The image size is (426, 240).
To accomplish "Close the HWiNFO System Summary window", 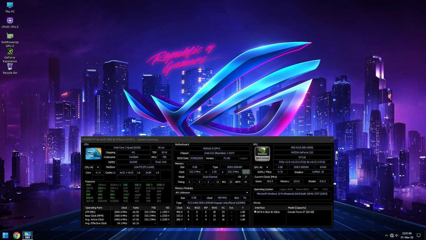I will 331,139.
